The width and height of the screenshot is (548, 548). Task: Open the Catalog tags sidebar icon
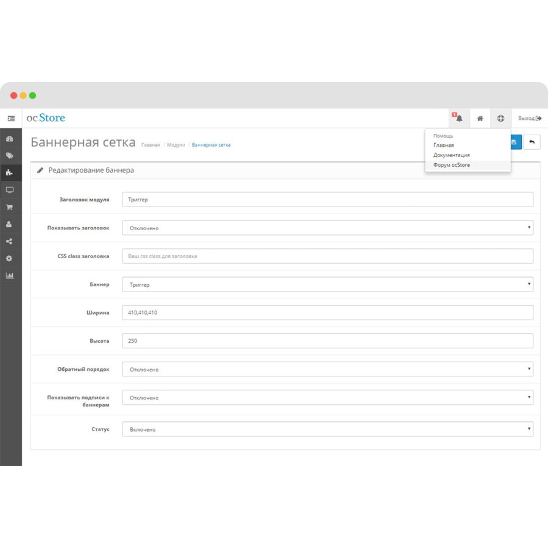point(10,155)
